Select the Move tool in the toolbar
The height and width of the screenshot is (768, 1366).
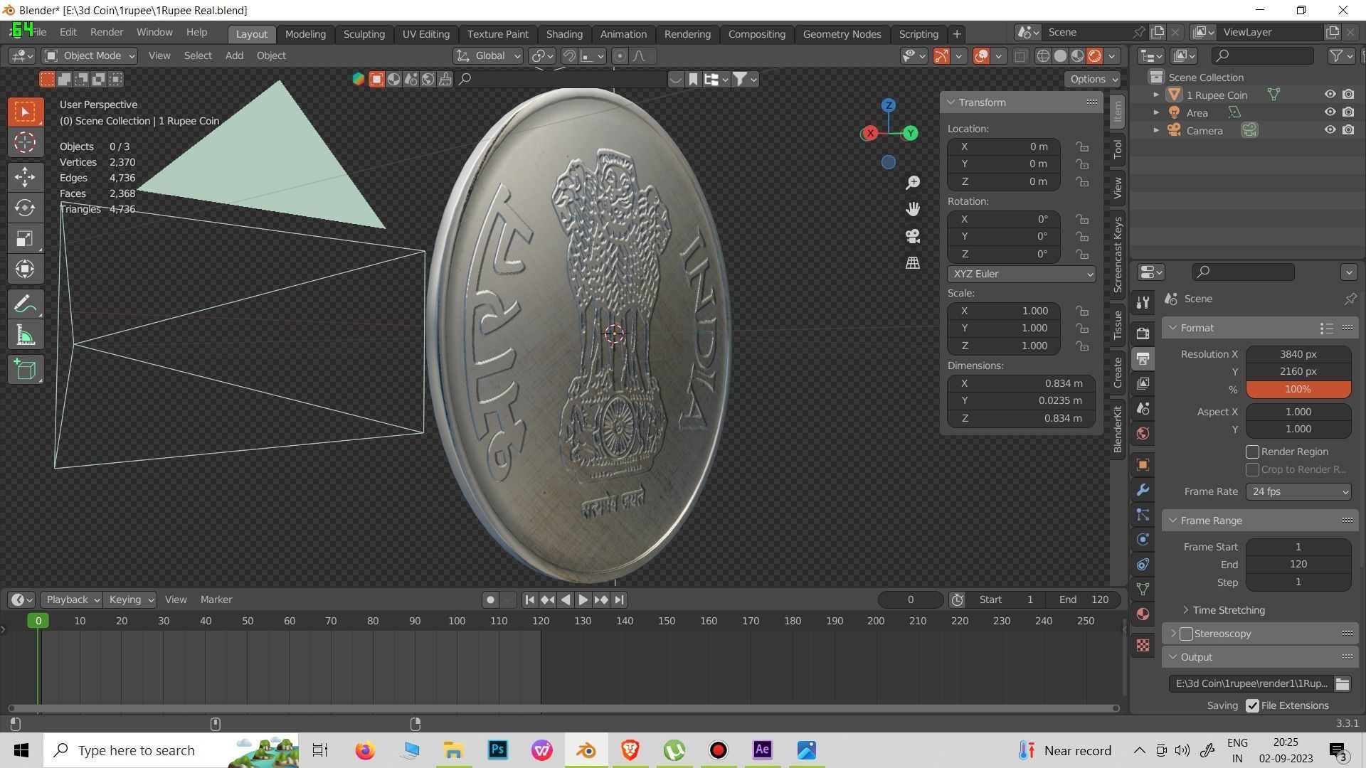[26, 177]
